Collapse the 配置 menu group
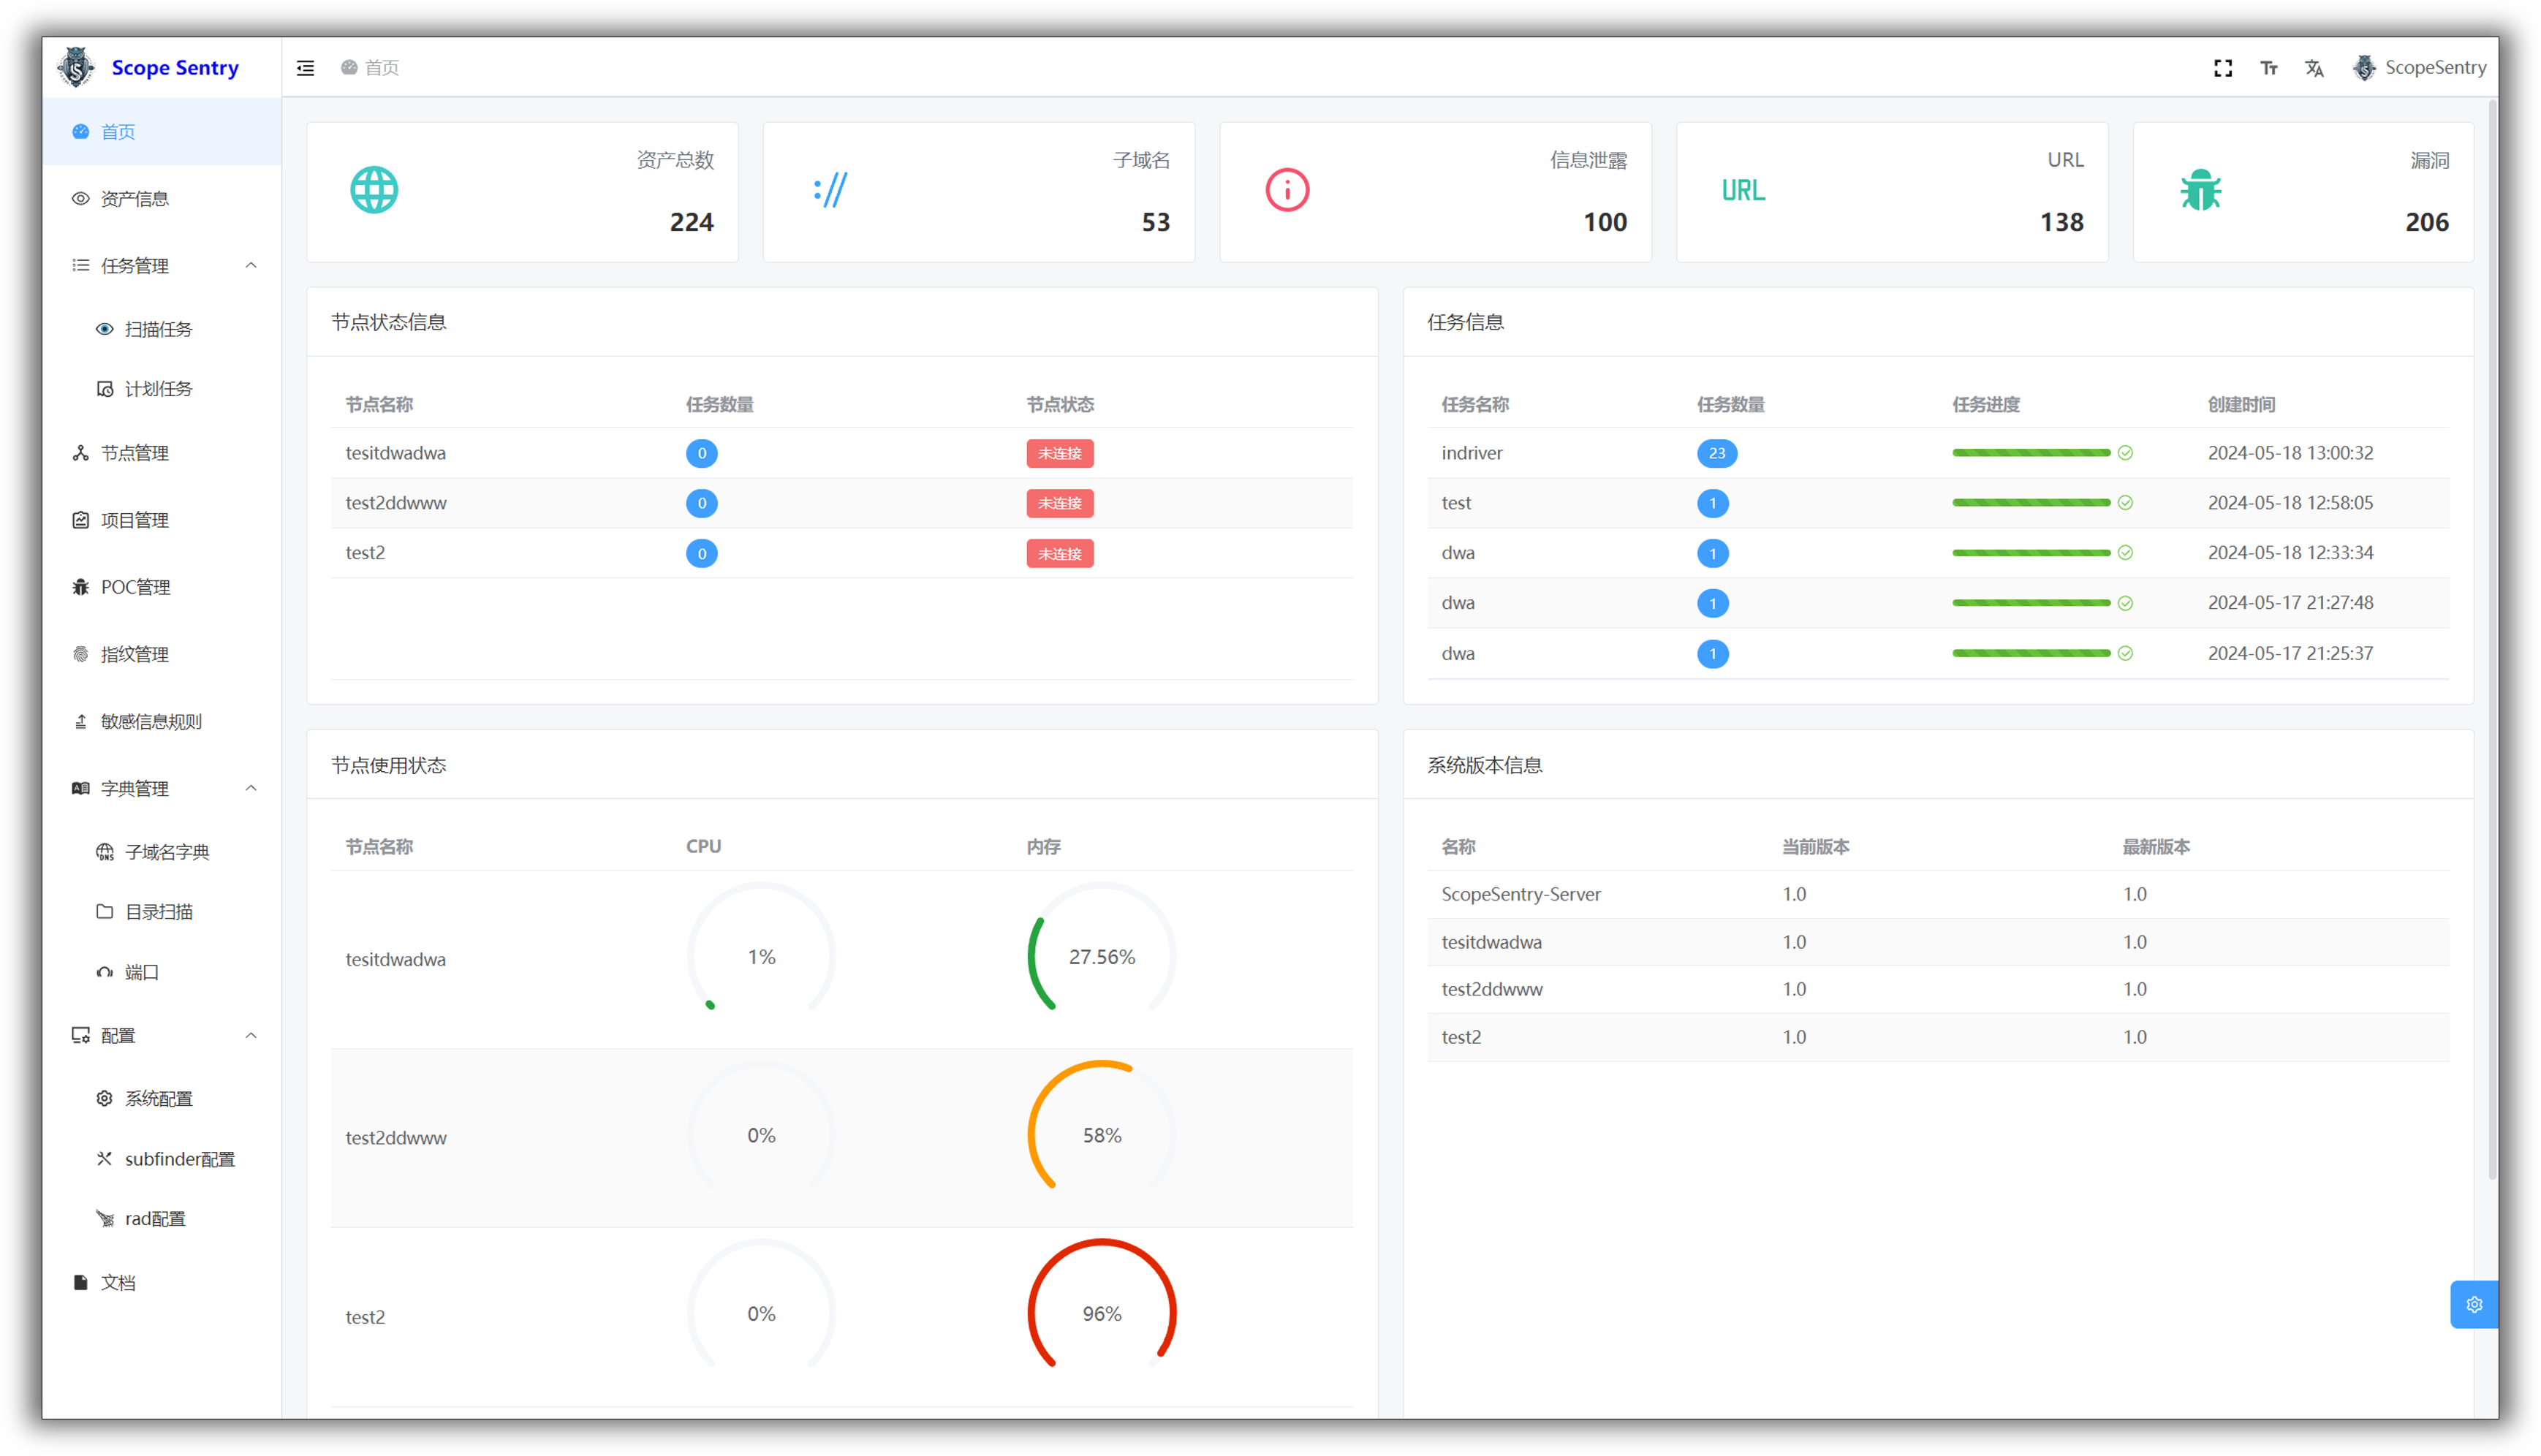The height and width of the screenshot is (1456, 2541). (251, 1035)
